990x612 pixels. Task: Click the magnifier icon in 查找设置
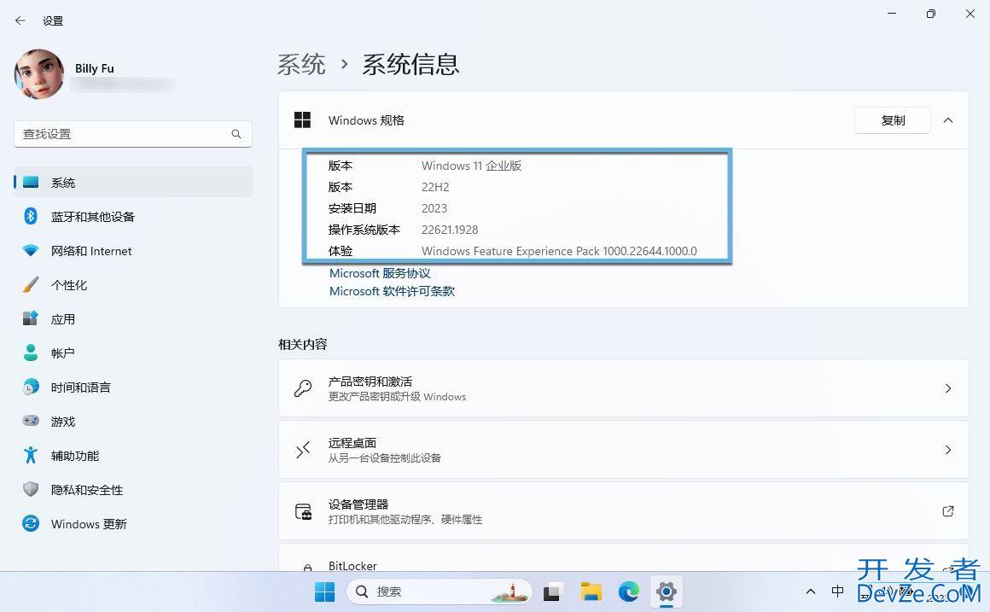[236, 134]
